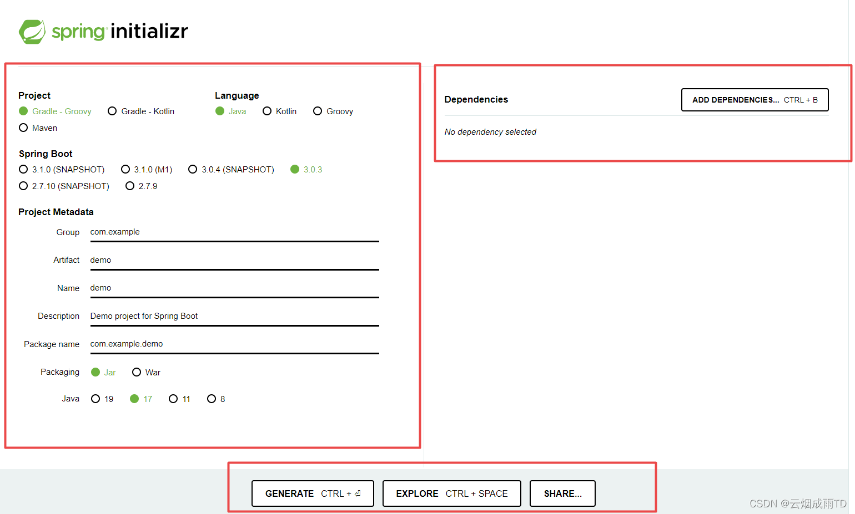Choose Kotlin as the language
The width and height of the screenshot is (855, 514).
coord(280,111)
